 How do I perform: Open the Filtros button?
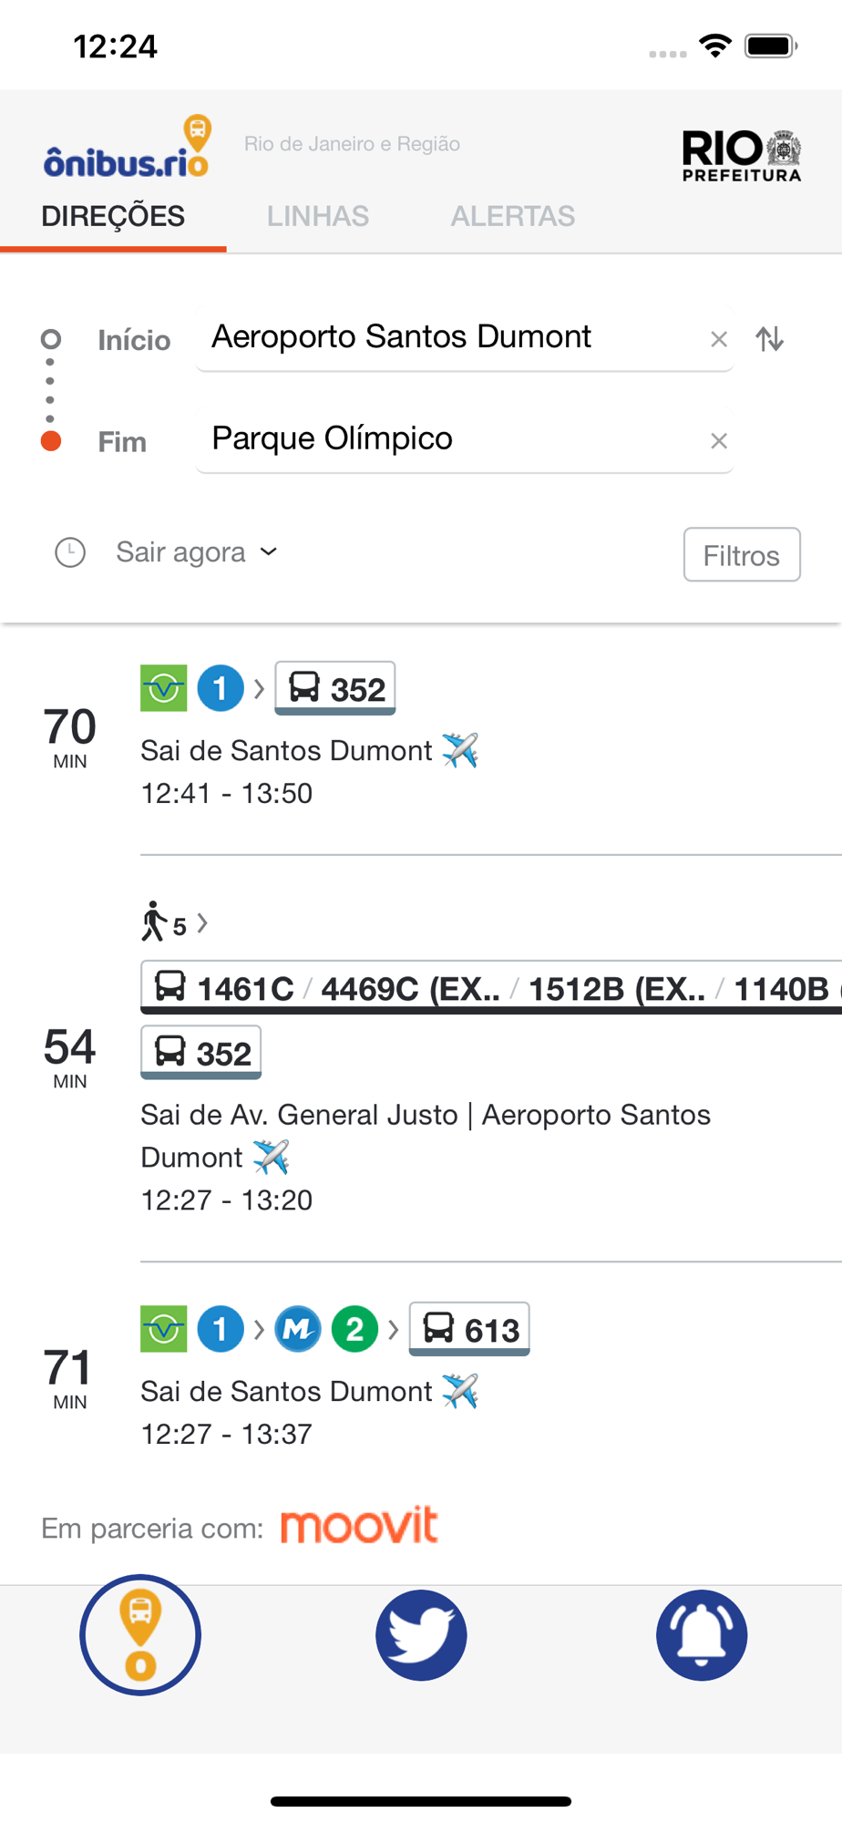[x=742, y=554]
